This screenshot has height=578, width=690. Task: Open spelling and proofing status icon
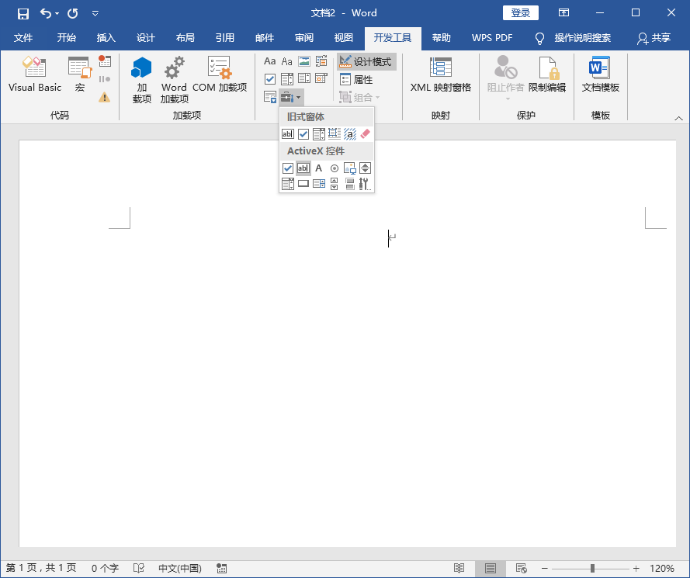coord(139,569)
